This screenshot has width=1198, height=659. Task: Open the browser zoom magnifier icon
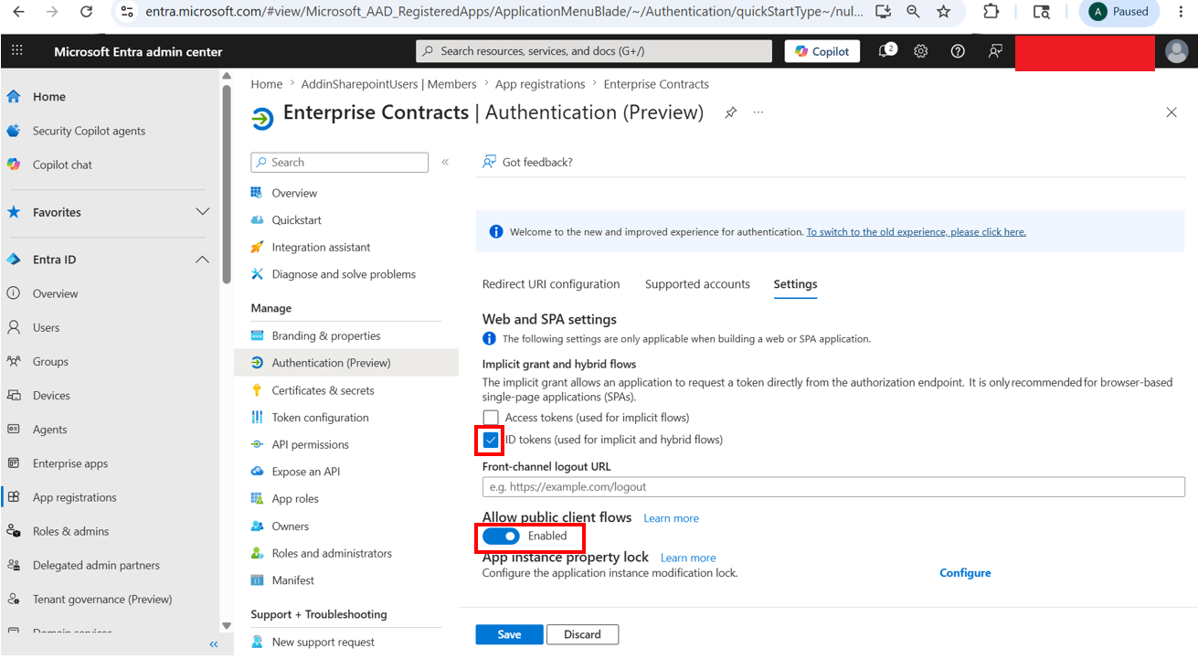[x=914, y=12]
